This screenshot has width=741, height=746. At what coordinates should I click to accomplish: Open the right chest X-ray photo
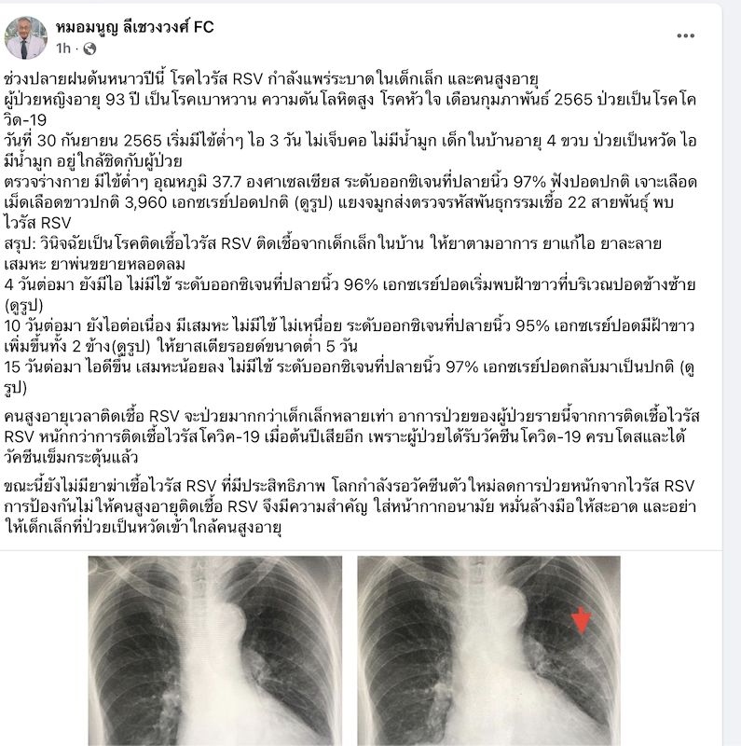coord(489,650)
